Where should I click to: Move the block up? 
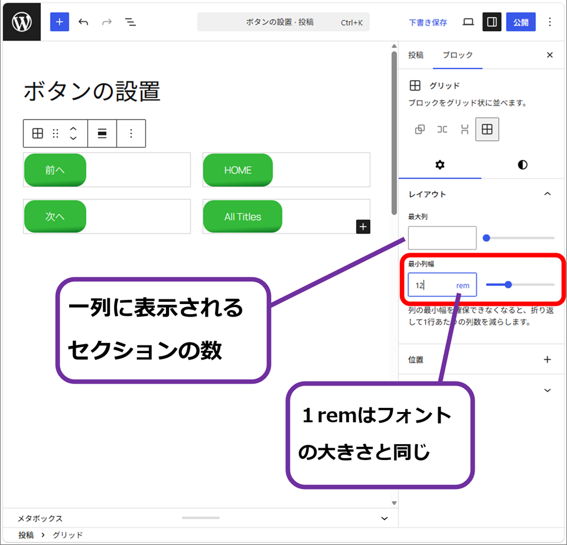pyautogui.click(x=73, y=128)
